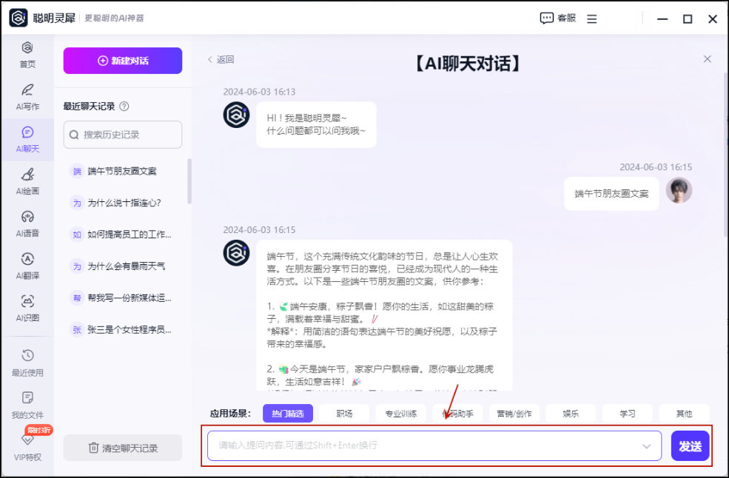The height and width of the screenshot is (478, 729).
Task: Select the 营销/创作 scenario tab
Action: 514,414
